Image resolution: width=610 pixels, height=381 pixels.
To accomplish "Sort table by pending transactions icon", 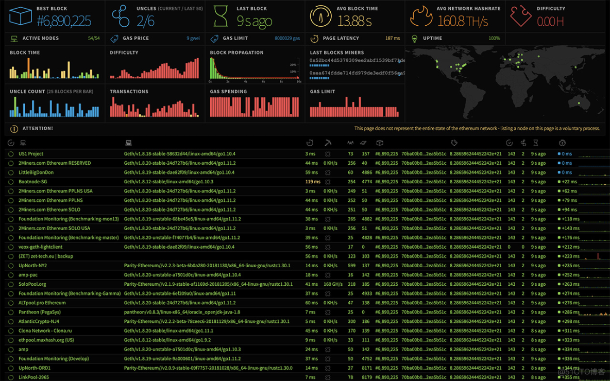I will point(363,143).
